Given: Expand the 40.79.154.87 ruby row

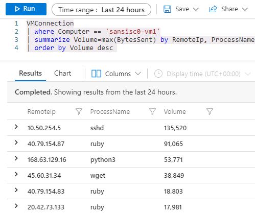Looking at the screenshot, I should (16, 143).
